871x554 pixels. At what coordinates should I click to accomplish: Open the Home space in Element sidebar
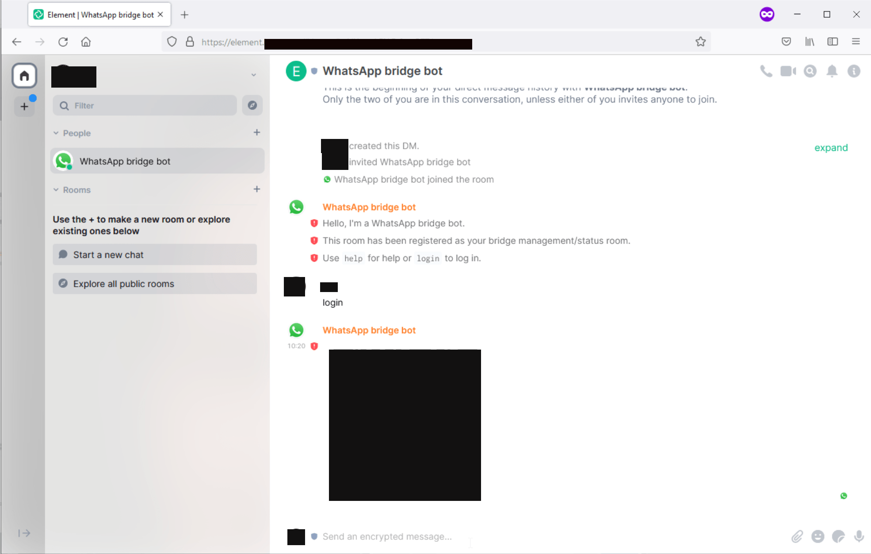(24, 76)
